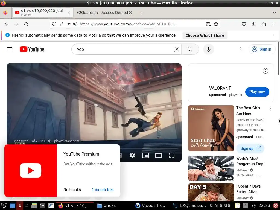The height and width of the screenshot is (210, 280).
Task: Click the power leave button
Action: pos(276,206)
